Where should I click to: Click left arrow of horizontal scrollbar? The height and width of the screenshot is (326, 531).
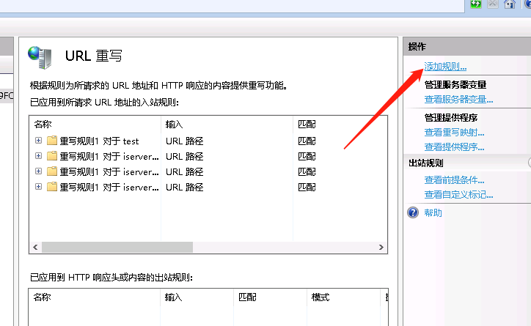[35, 247]
